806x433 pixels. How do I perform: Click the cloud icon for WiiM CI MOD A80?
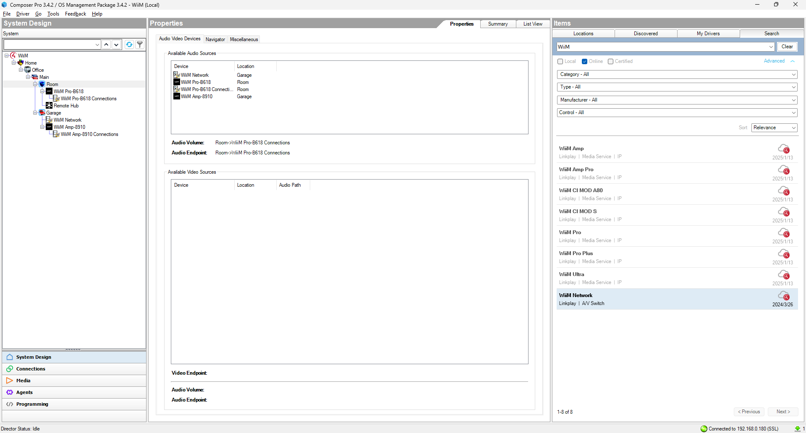(x=784, y=191)
